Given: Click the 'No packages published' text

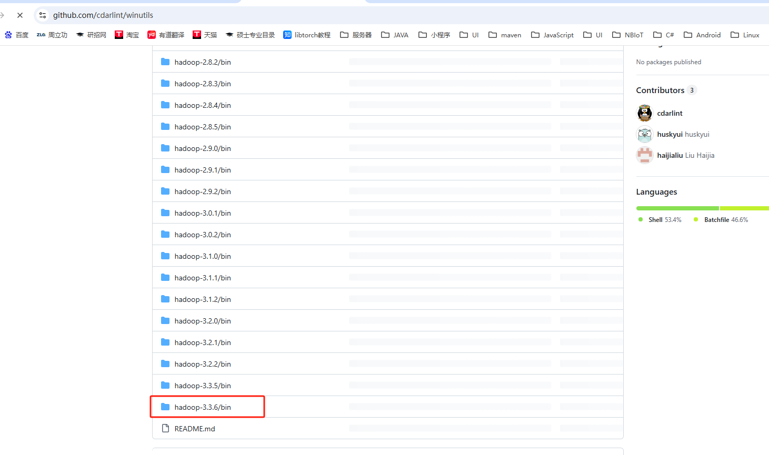Looking at the screenshot, I should pyautogui.click(x=668, y=62).
